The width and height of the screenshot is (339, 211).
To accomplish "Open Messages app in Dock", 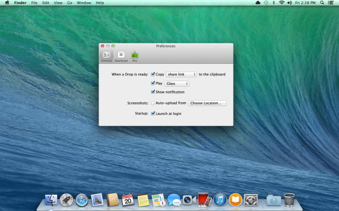I will pos(174,200).
